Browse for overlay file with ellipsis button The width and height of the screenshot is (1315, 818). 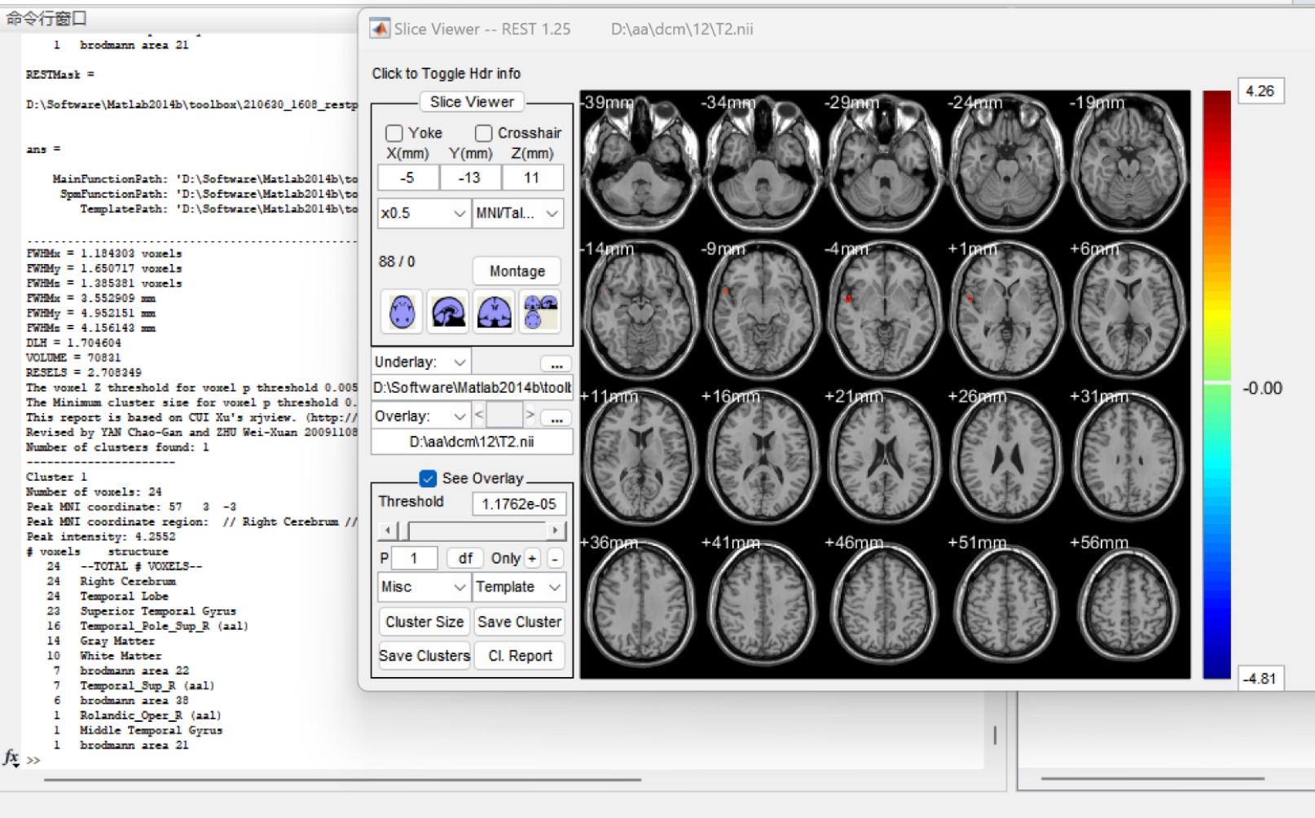point(556,416)
